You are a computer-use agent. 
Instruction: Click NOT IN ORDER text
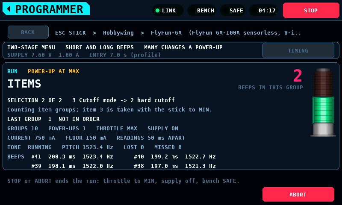coord(79,119)
